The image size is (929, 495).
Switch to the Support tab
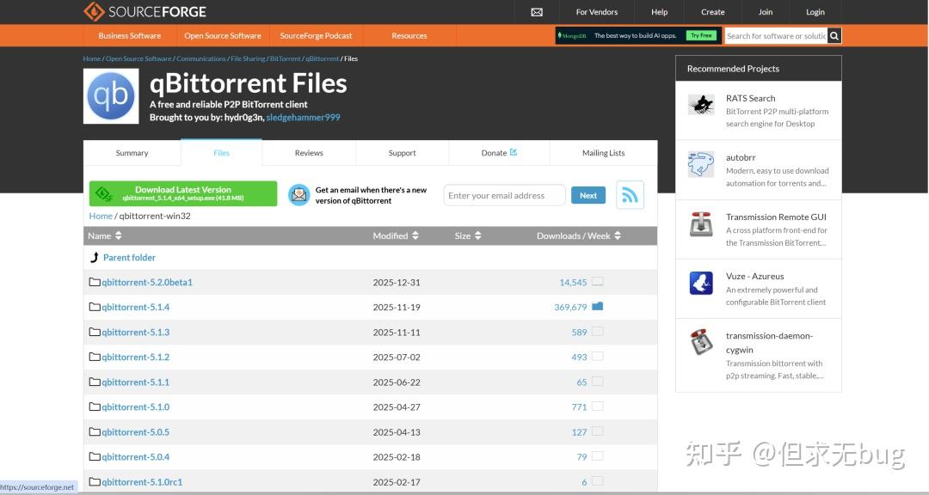pos(403,153)
